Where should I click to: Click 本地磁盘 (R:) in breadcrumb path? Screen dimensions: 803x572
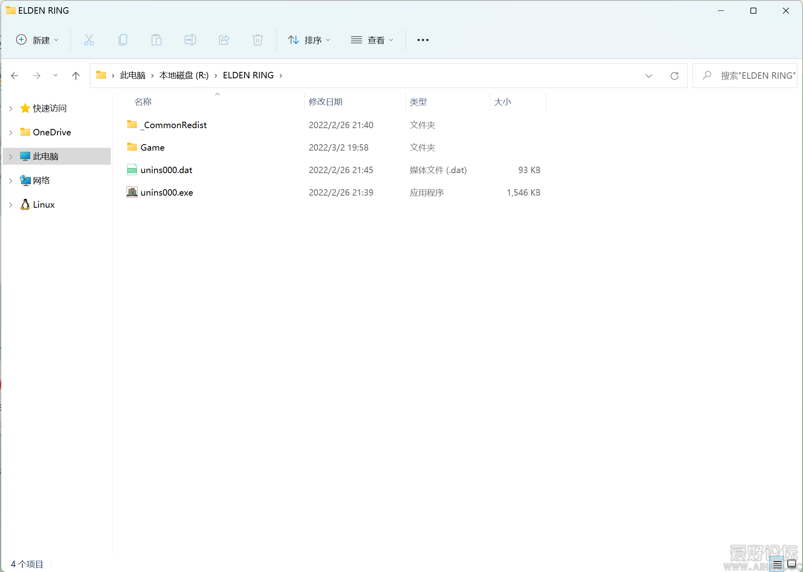184,76
